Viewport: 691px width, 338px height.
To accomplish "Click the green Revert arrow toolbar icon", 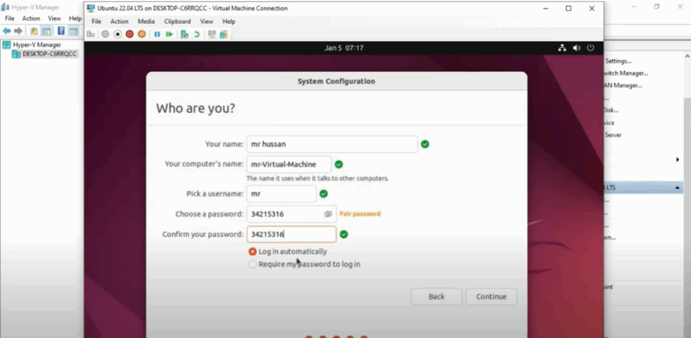I will [x=196, y=34].
